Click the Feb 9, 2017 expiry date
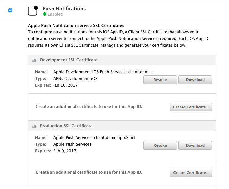This screenshot has height=189, width=229. (x=65, y=151)
